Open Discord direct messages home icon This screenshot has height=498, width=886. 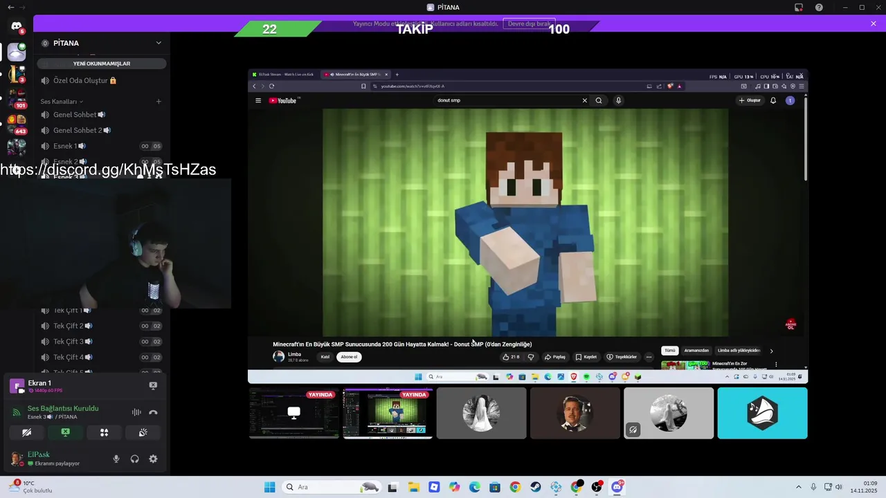point(17,26)
